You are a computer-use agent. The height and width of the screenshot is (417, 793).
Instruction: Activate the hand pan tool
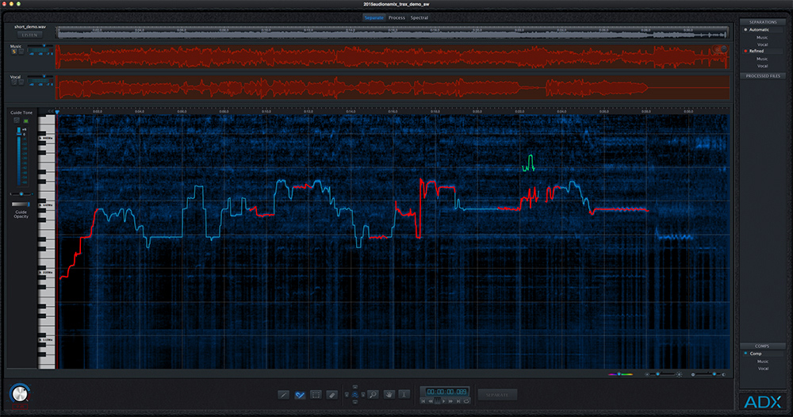click(389, 394)
